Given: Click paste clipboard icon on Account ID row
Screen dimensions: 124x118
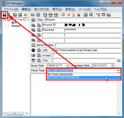Looking at the screenshot, I should coord(39,25).
